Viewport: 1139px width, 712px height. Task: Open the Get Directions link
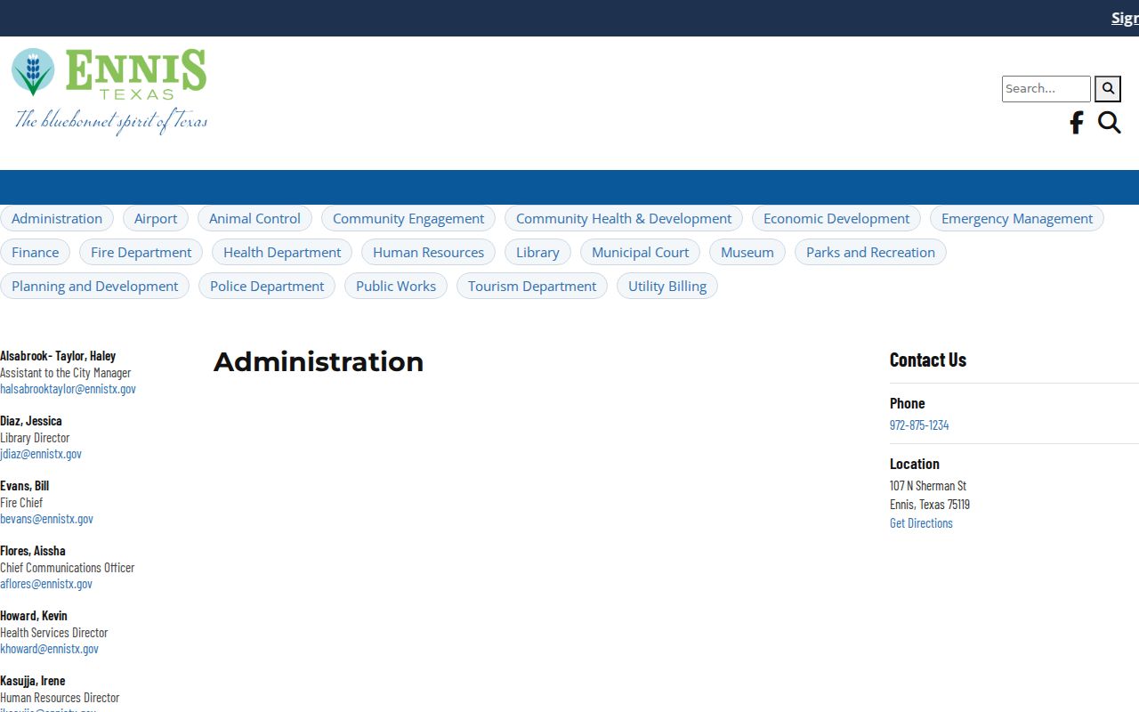[921, 523]
